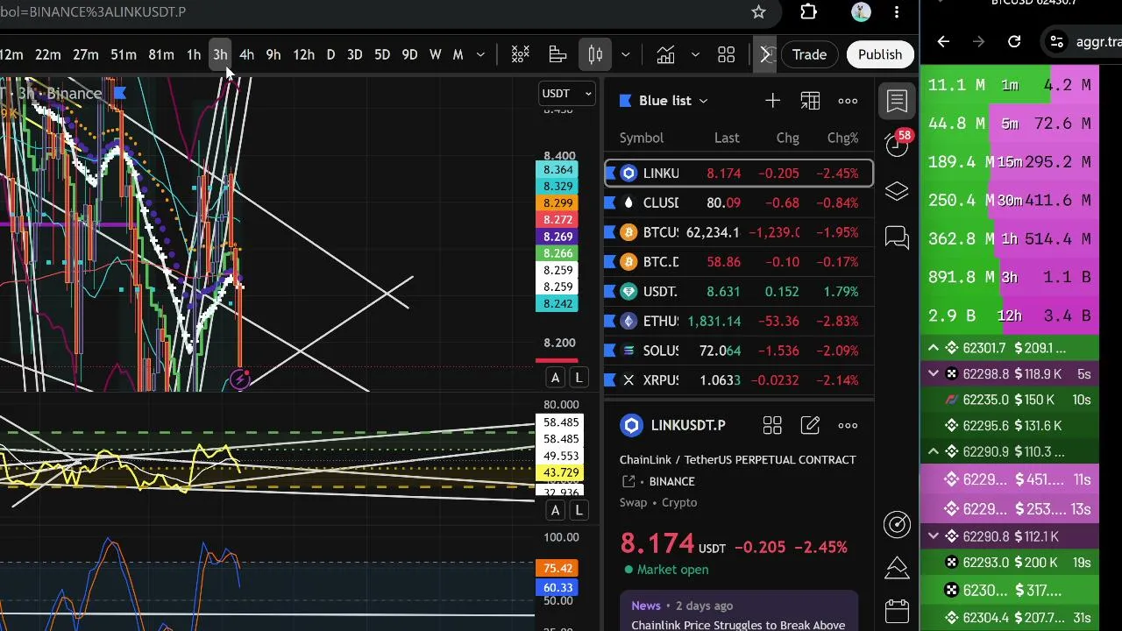Viewport: 1122px width, 631px height.
Task: Select the W weekly timeframe
Action: [x=436, y=54]
